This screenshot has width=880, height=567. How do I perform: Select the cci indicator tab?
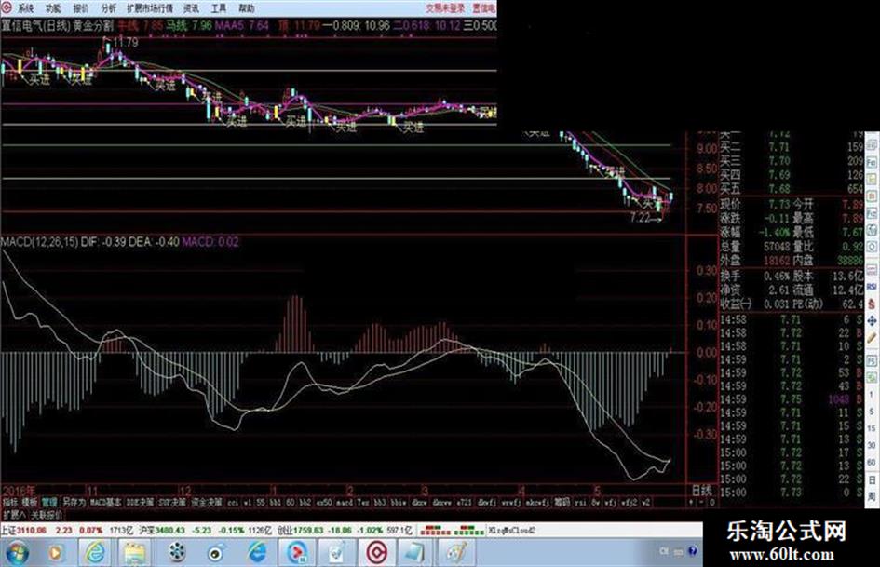tap(233, 503)
